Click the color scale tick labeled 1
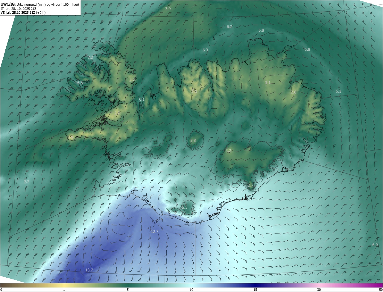The width and height of the screenshot is (383, 292). tap(64, 290)
